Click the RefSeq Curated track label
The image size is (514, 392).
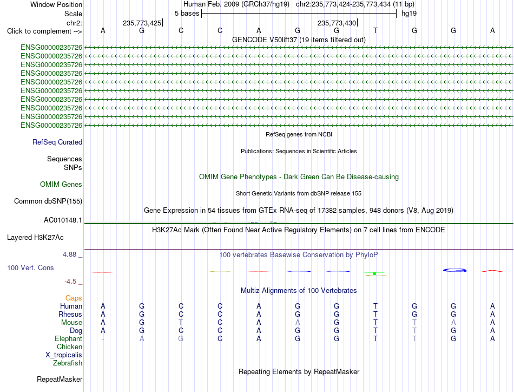tap(57, 142)
